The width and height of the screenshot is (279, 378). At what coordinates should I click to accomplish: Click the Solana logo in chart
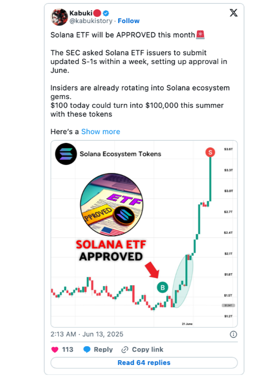(66, 154)
